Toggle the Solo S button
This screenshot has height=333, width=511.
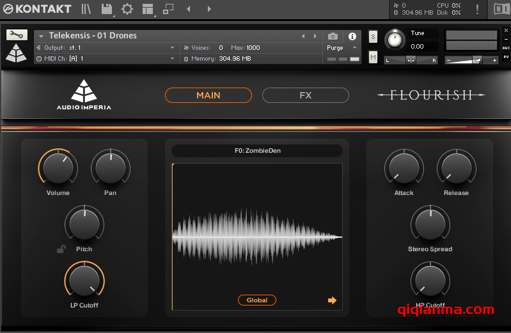pos(373,36)
